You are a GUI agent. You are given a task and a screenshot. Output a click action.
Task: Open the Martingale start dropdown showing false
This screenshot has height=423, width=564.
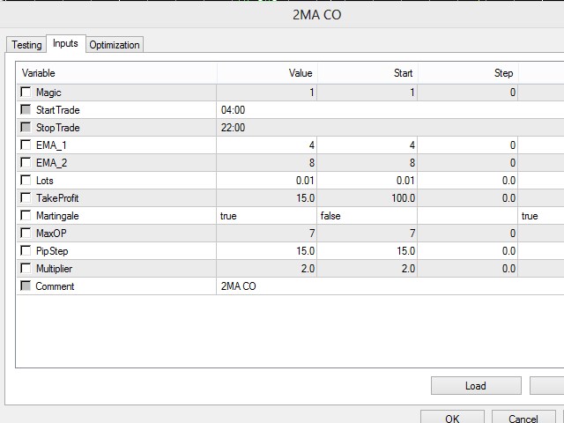click(367, 216)
